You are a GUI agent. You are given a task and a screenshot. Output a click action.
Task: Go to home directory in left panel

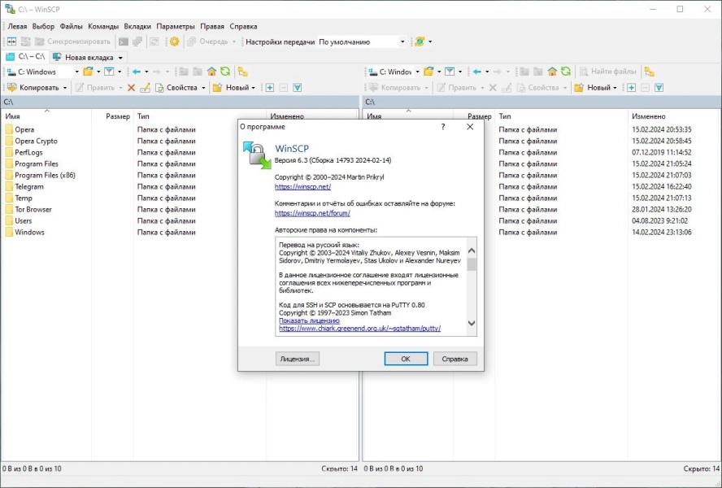(x=211, y=72)
